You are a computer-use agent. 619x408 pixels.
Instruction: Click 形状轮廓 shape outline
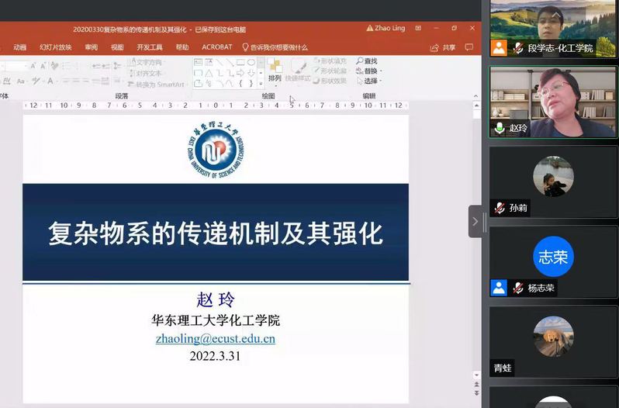[330, 71]
